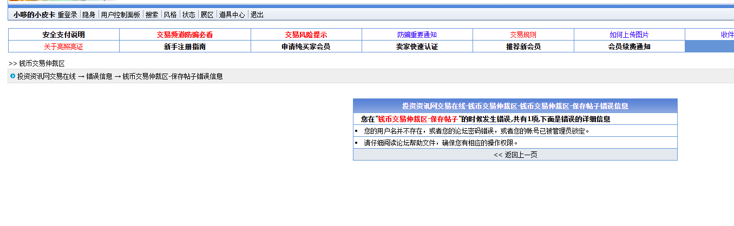Open the 搜索 search menu item
734x226 pixels.
pos(152,15)
